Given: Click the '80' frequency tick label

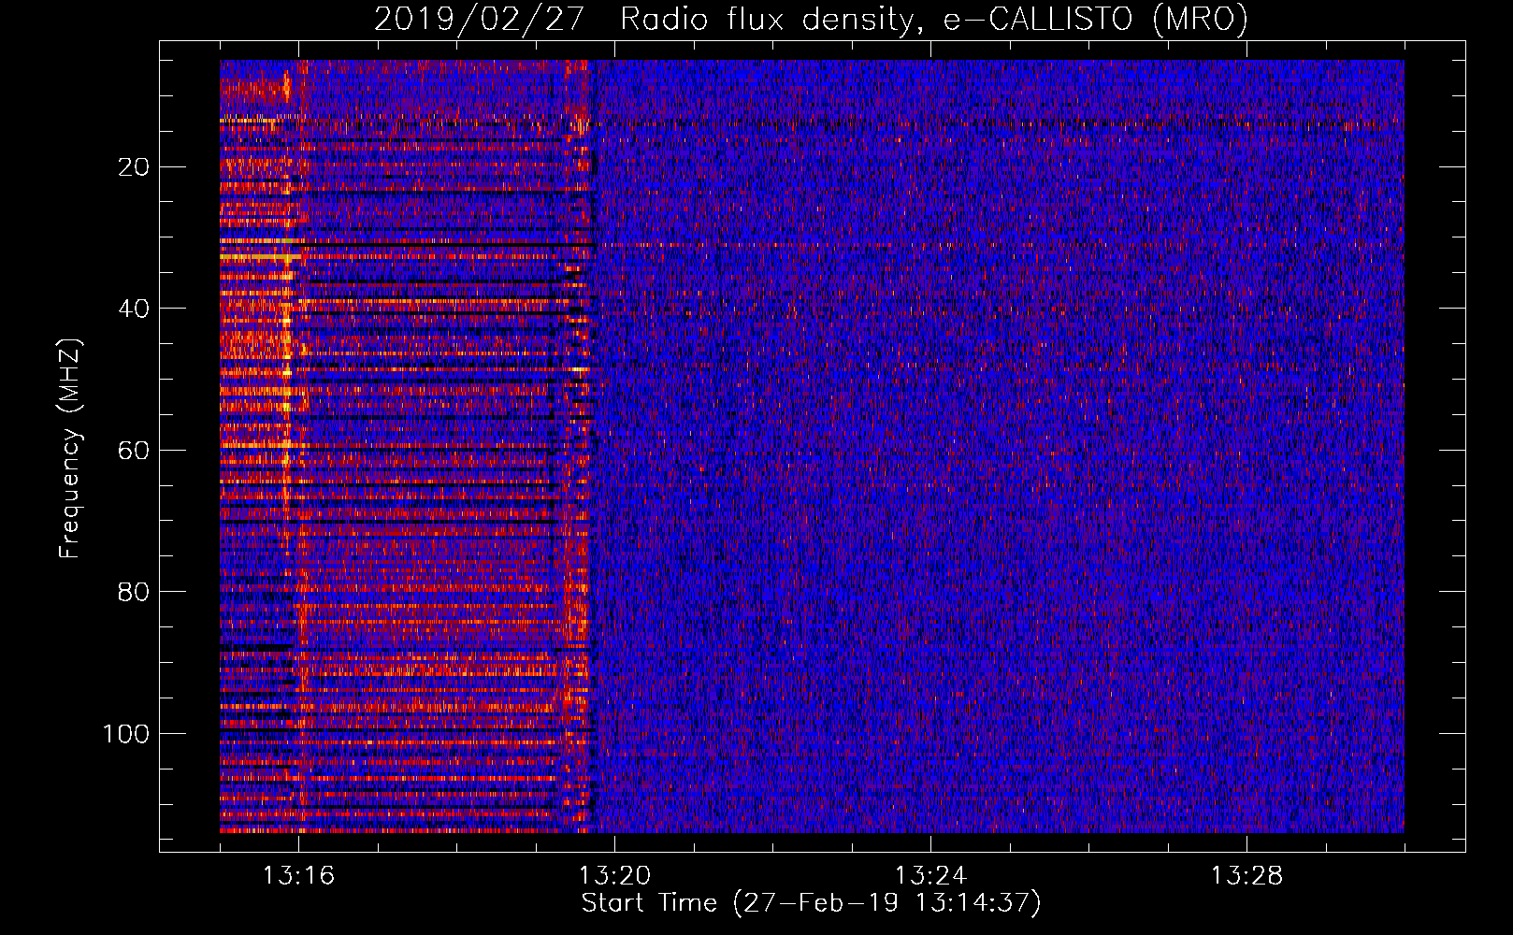Looking at the screenshot, I should 135,592.
